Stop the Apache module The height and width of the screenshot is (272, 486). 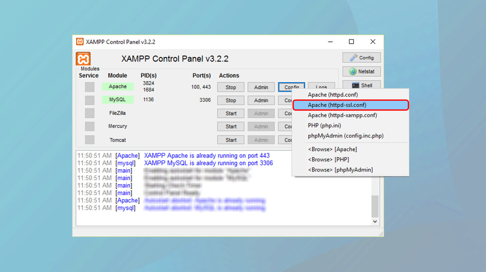tap(231, 87)
